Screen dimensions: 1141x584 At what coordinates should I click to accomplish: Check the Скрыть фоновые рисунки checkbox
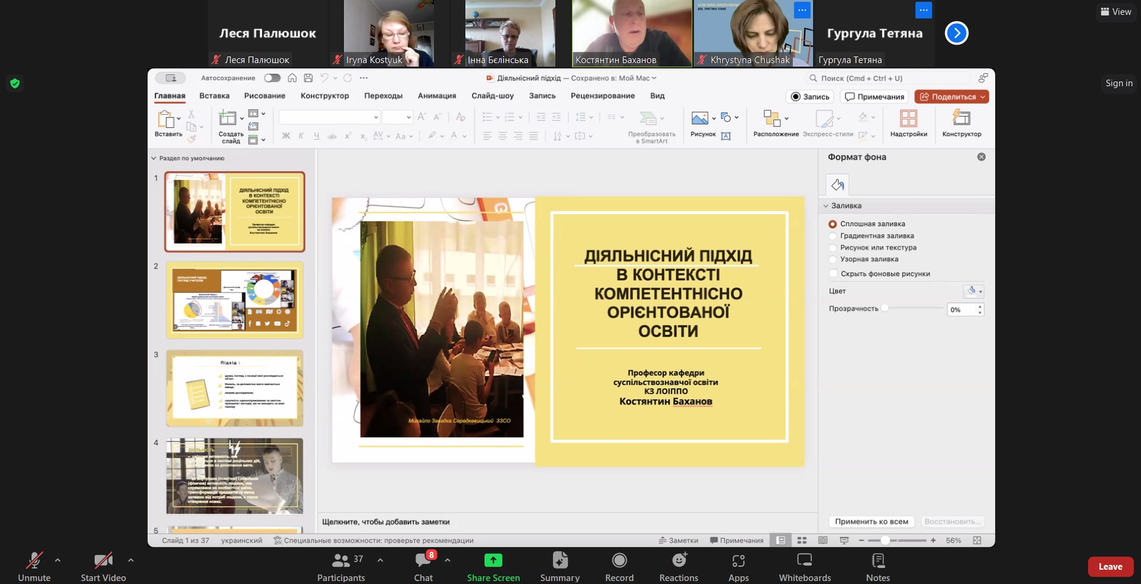point(833,274)
